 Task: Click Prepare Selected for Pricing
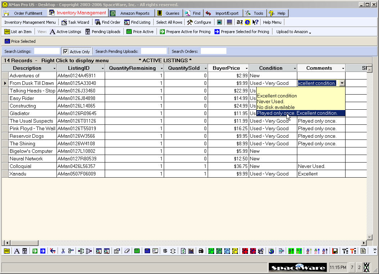tap(242, 32)
